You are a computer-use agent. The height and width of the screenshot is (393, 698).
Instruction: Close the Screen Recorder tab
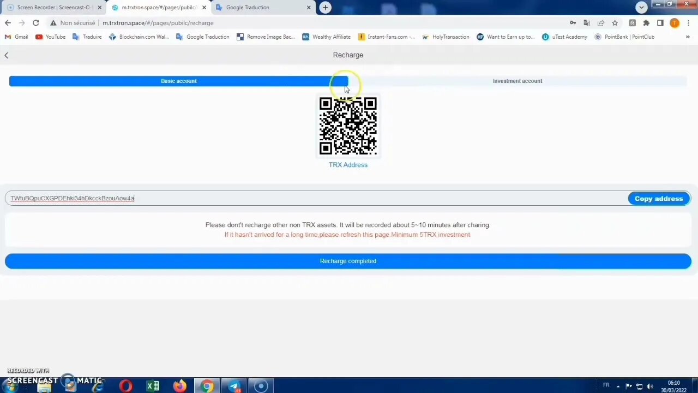pyautogui.click(x=99, y=8)
